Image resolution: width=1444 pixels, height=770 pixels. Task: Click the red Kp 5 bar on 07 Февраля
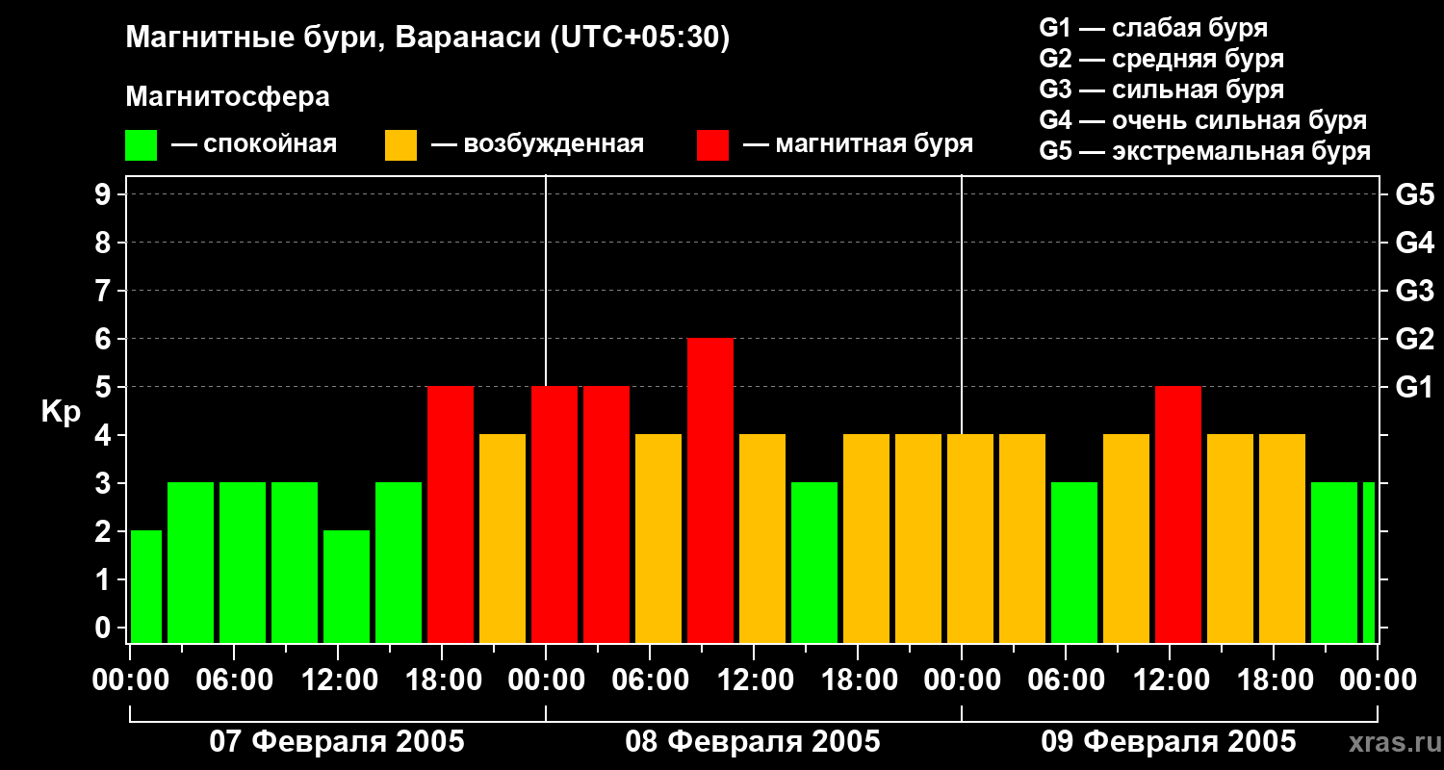click(x=451, y=515)
